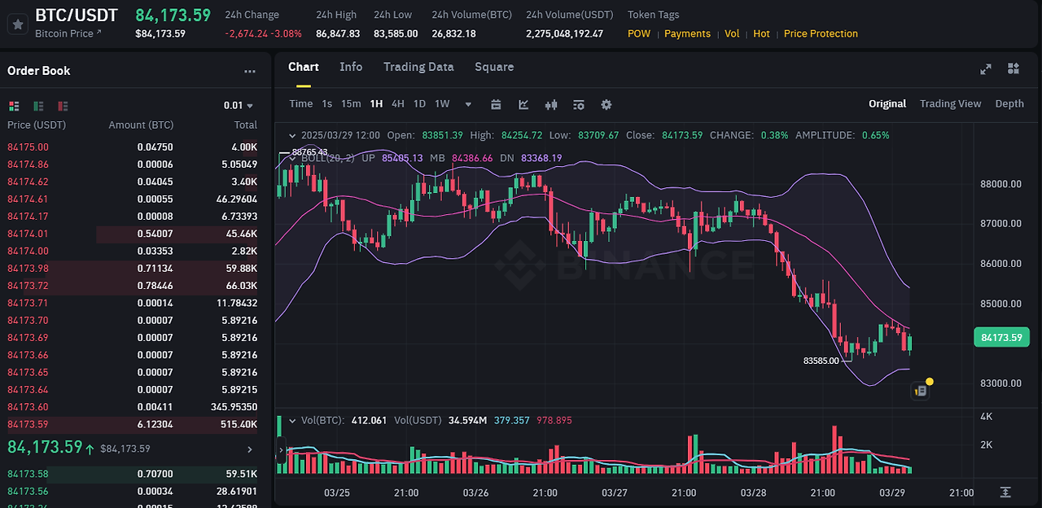Open the chart layout grid icon
The width and height of the screenshot is (1042, 508).
point(1014,68)
